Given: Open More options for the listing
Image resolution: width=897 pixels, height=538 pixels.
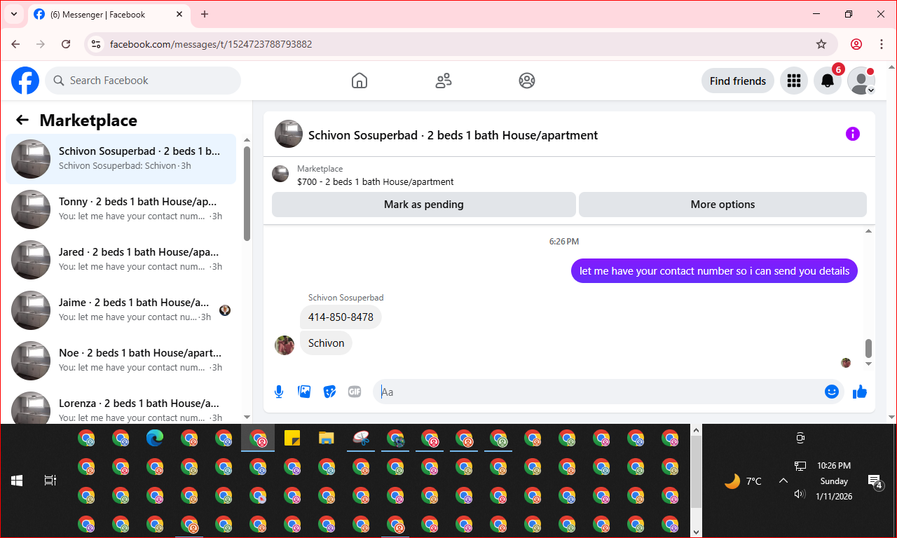Looking at the screenshot, I should coord(723,205).
